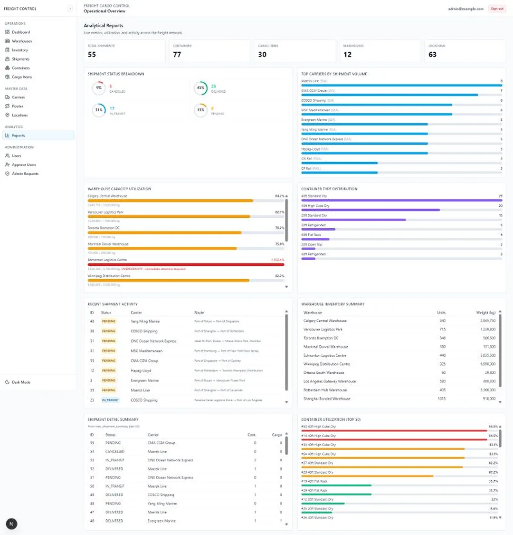Click the Containers boxes icon
The width and height of the screenshot is (513, 535).
(8, 68)
